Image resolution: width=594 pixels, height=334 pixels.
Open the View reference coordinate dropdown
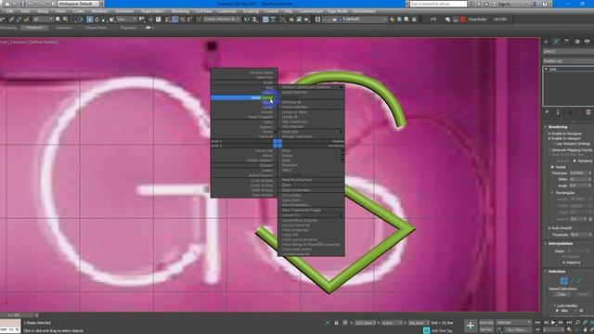(126, 19)
